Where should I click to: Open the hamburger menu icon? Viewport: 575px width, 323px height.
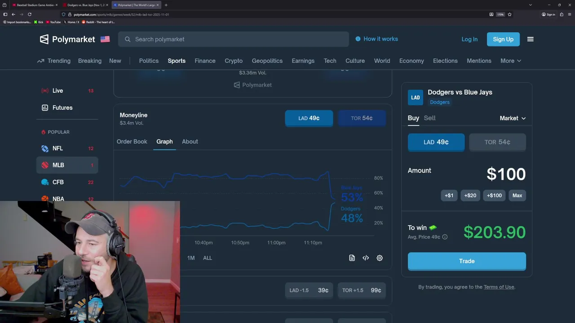tap(530, 39)
